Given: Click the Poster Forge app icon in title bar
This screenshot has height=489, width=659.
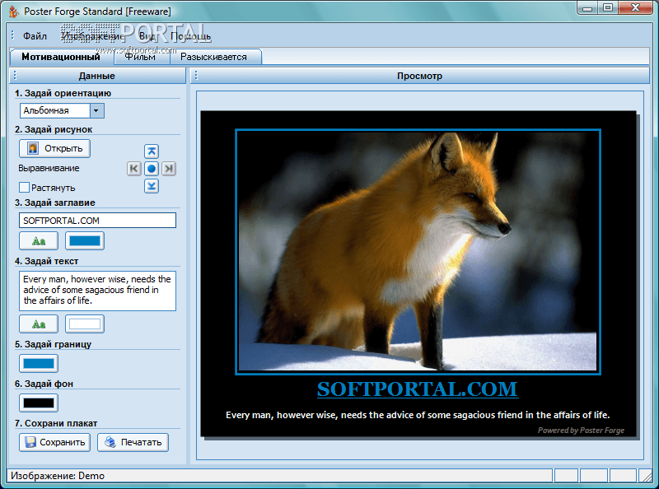Looking at the screenshot, I should tap(14, 12).
